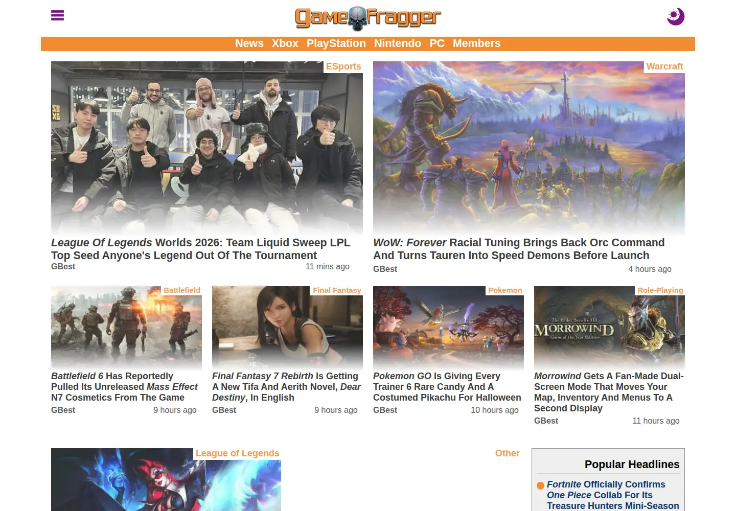Read Pokemon GO Rare Candy headline
The image size is (736, 511).
447,387
